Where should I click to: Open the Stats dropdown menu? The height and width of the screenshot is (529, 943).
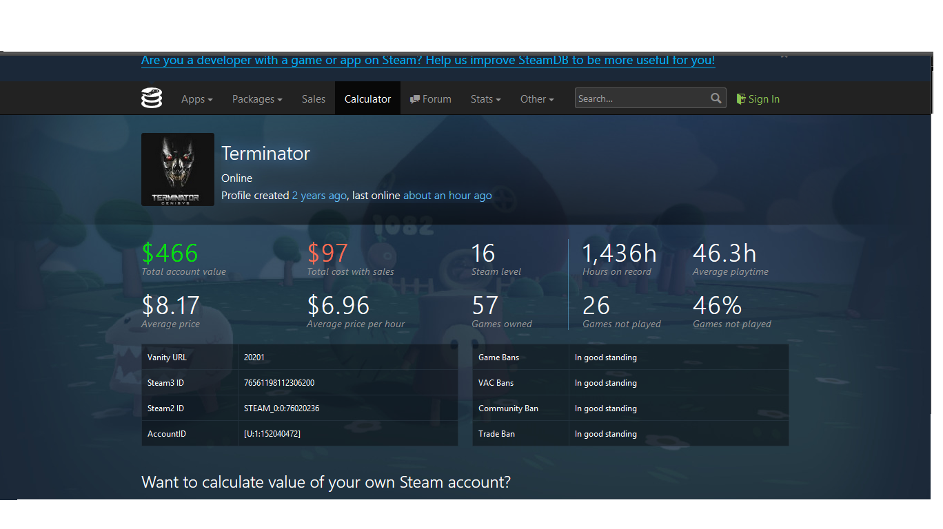(486, 99)
